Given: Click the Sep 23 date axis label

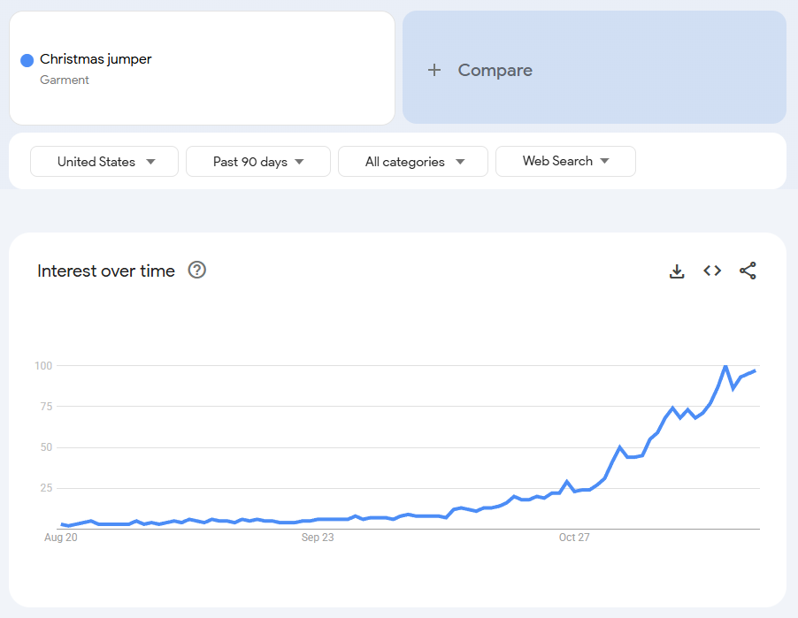Looking at the screenshot, I should pos(318,537).
